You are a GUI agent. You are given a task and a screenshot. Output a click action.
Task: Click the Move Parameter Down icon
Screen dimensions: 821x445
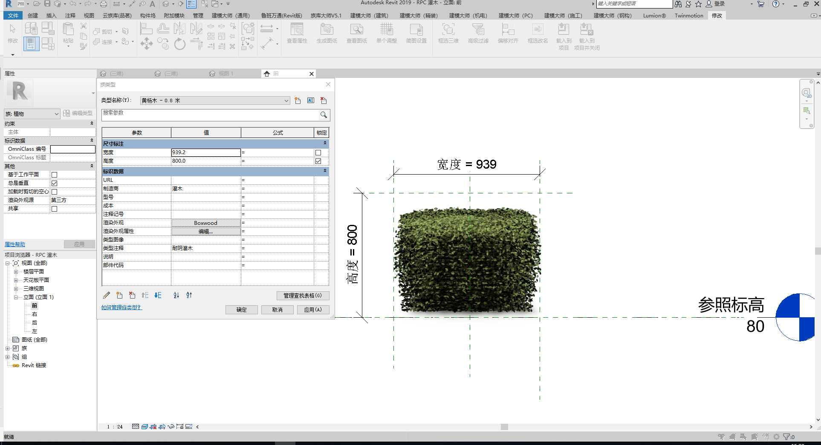[158, 295]
